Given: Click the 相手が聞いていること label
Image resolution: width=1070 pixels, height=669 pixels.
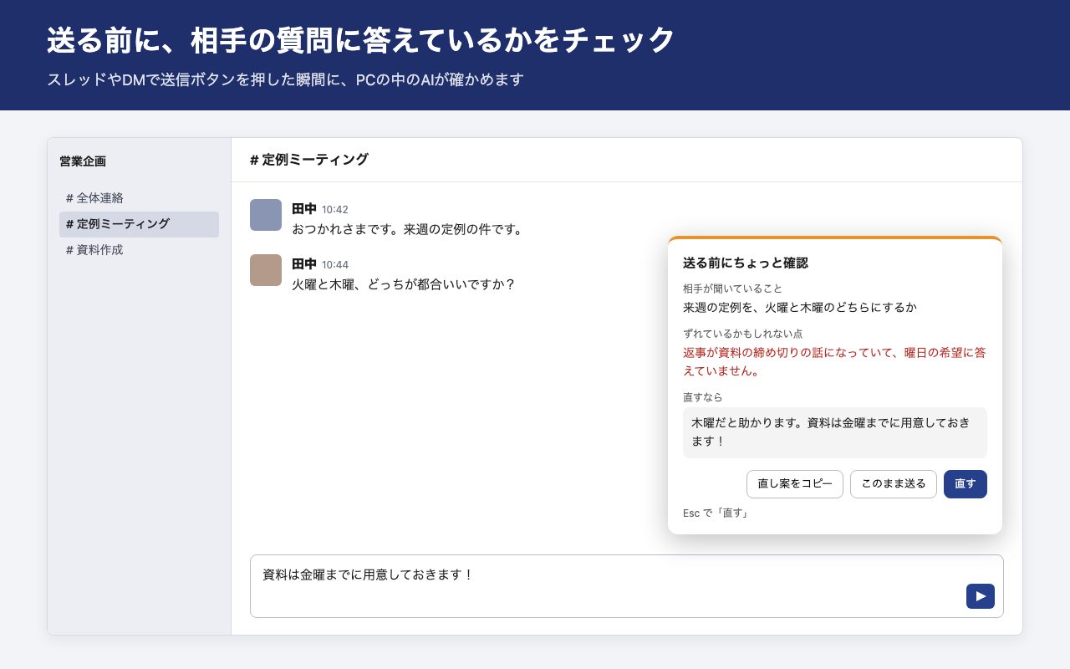Looking at the screenshot, I should pos(733,289).
